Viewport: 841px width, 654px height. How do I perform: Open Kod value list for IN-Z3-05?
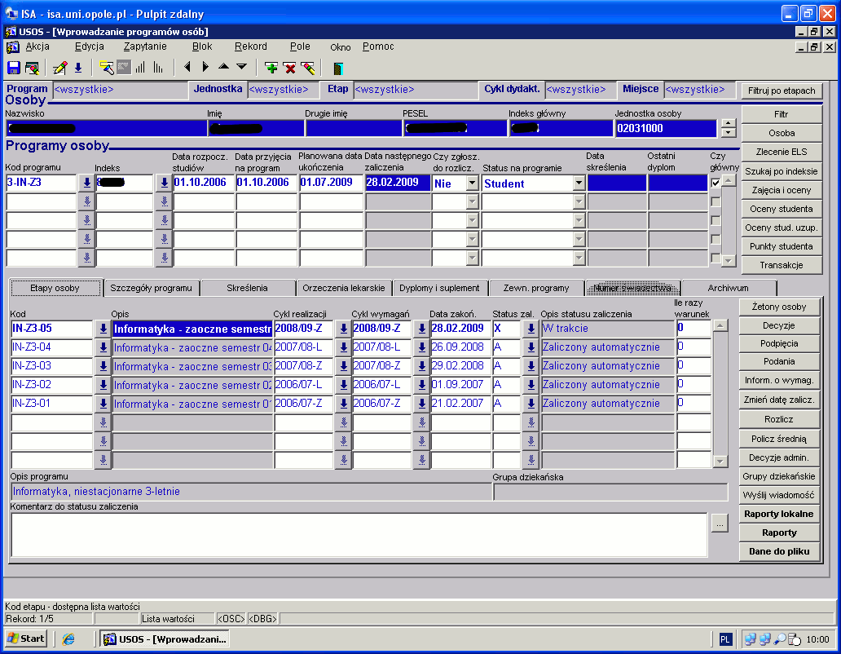click(x=103, y=329)
